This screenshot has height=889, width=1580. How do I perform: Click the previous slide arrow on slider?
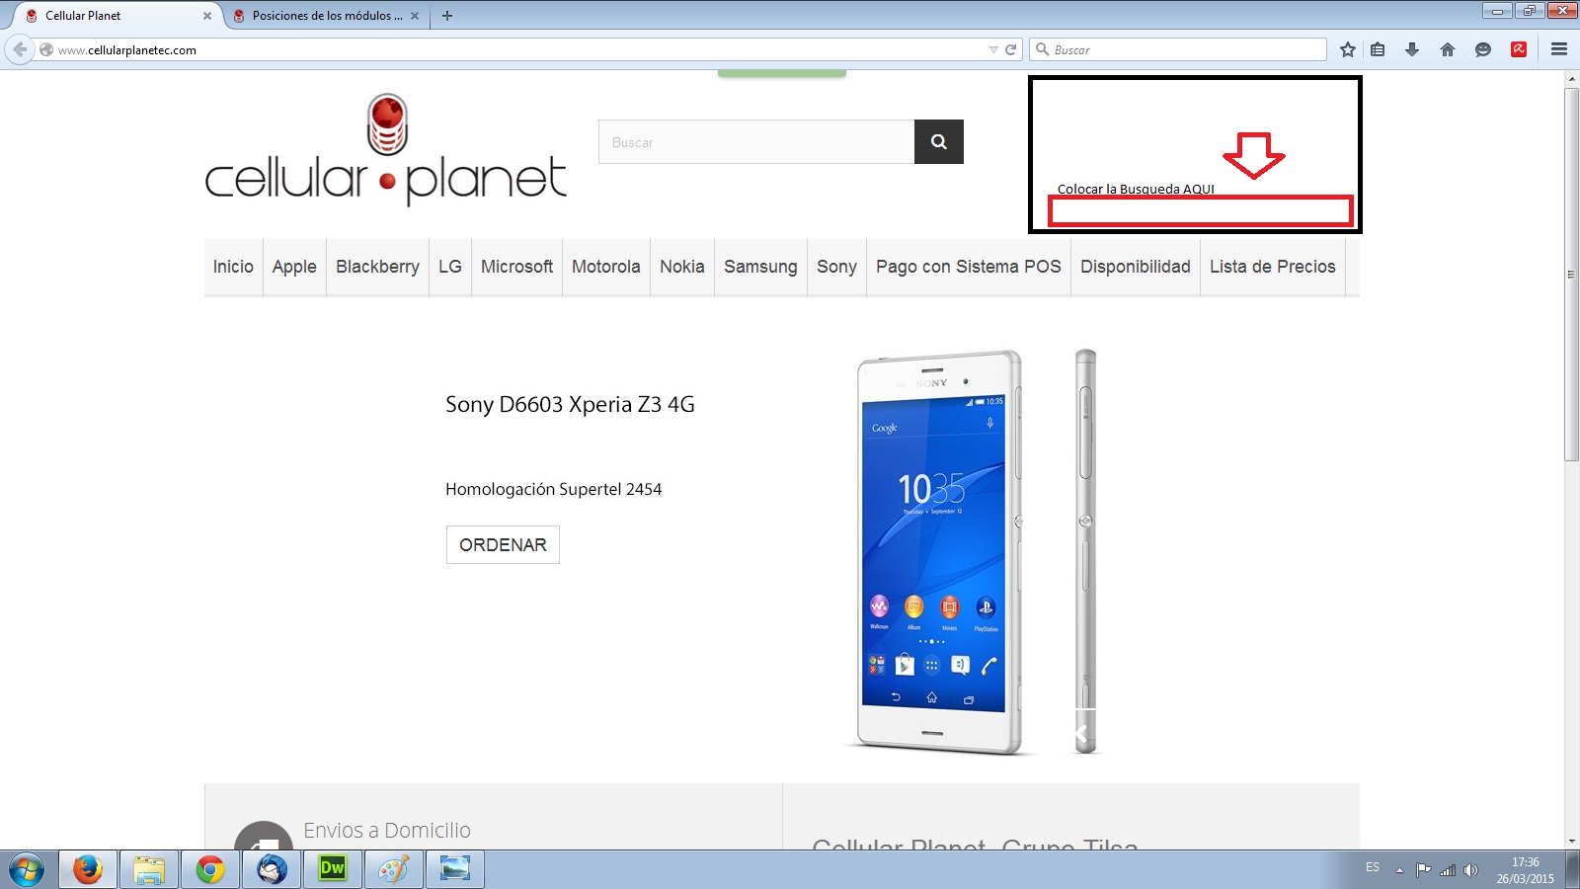coord(1081,734)
